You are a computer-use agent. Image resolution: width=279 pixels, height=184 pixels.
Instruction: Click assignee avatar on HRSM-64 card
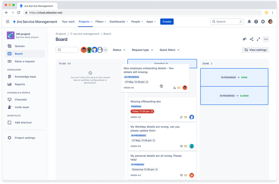tap(192, 146)
